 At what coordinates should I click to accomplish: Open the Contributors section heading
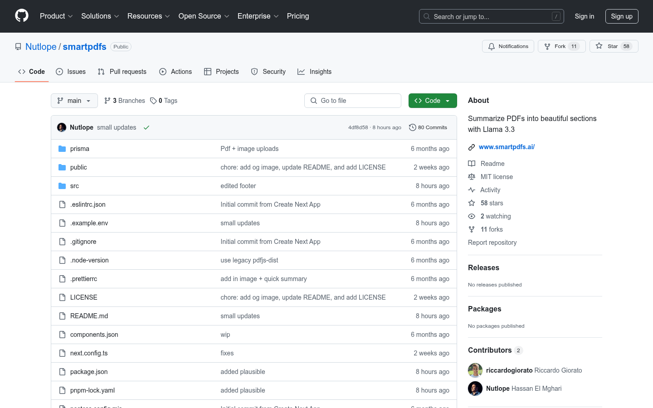490,350
